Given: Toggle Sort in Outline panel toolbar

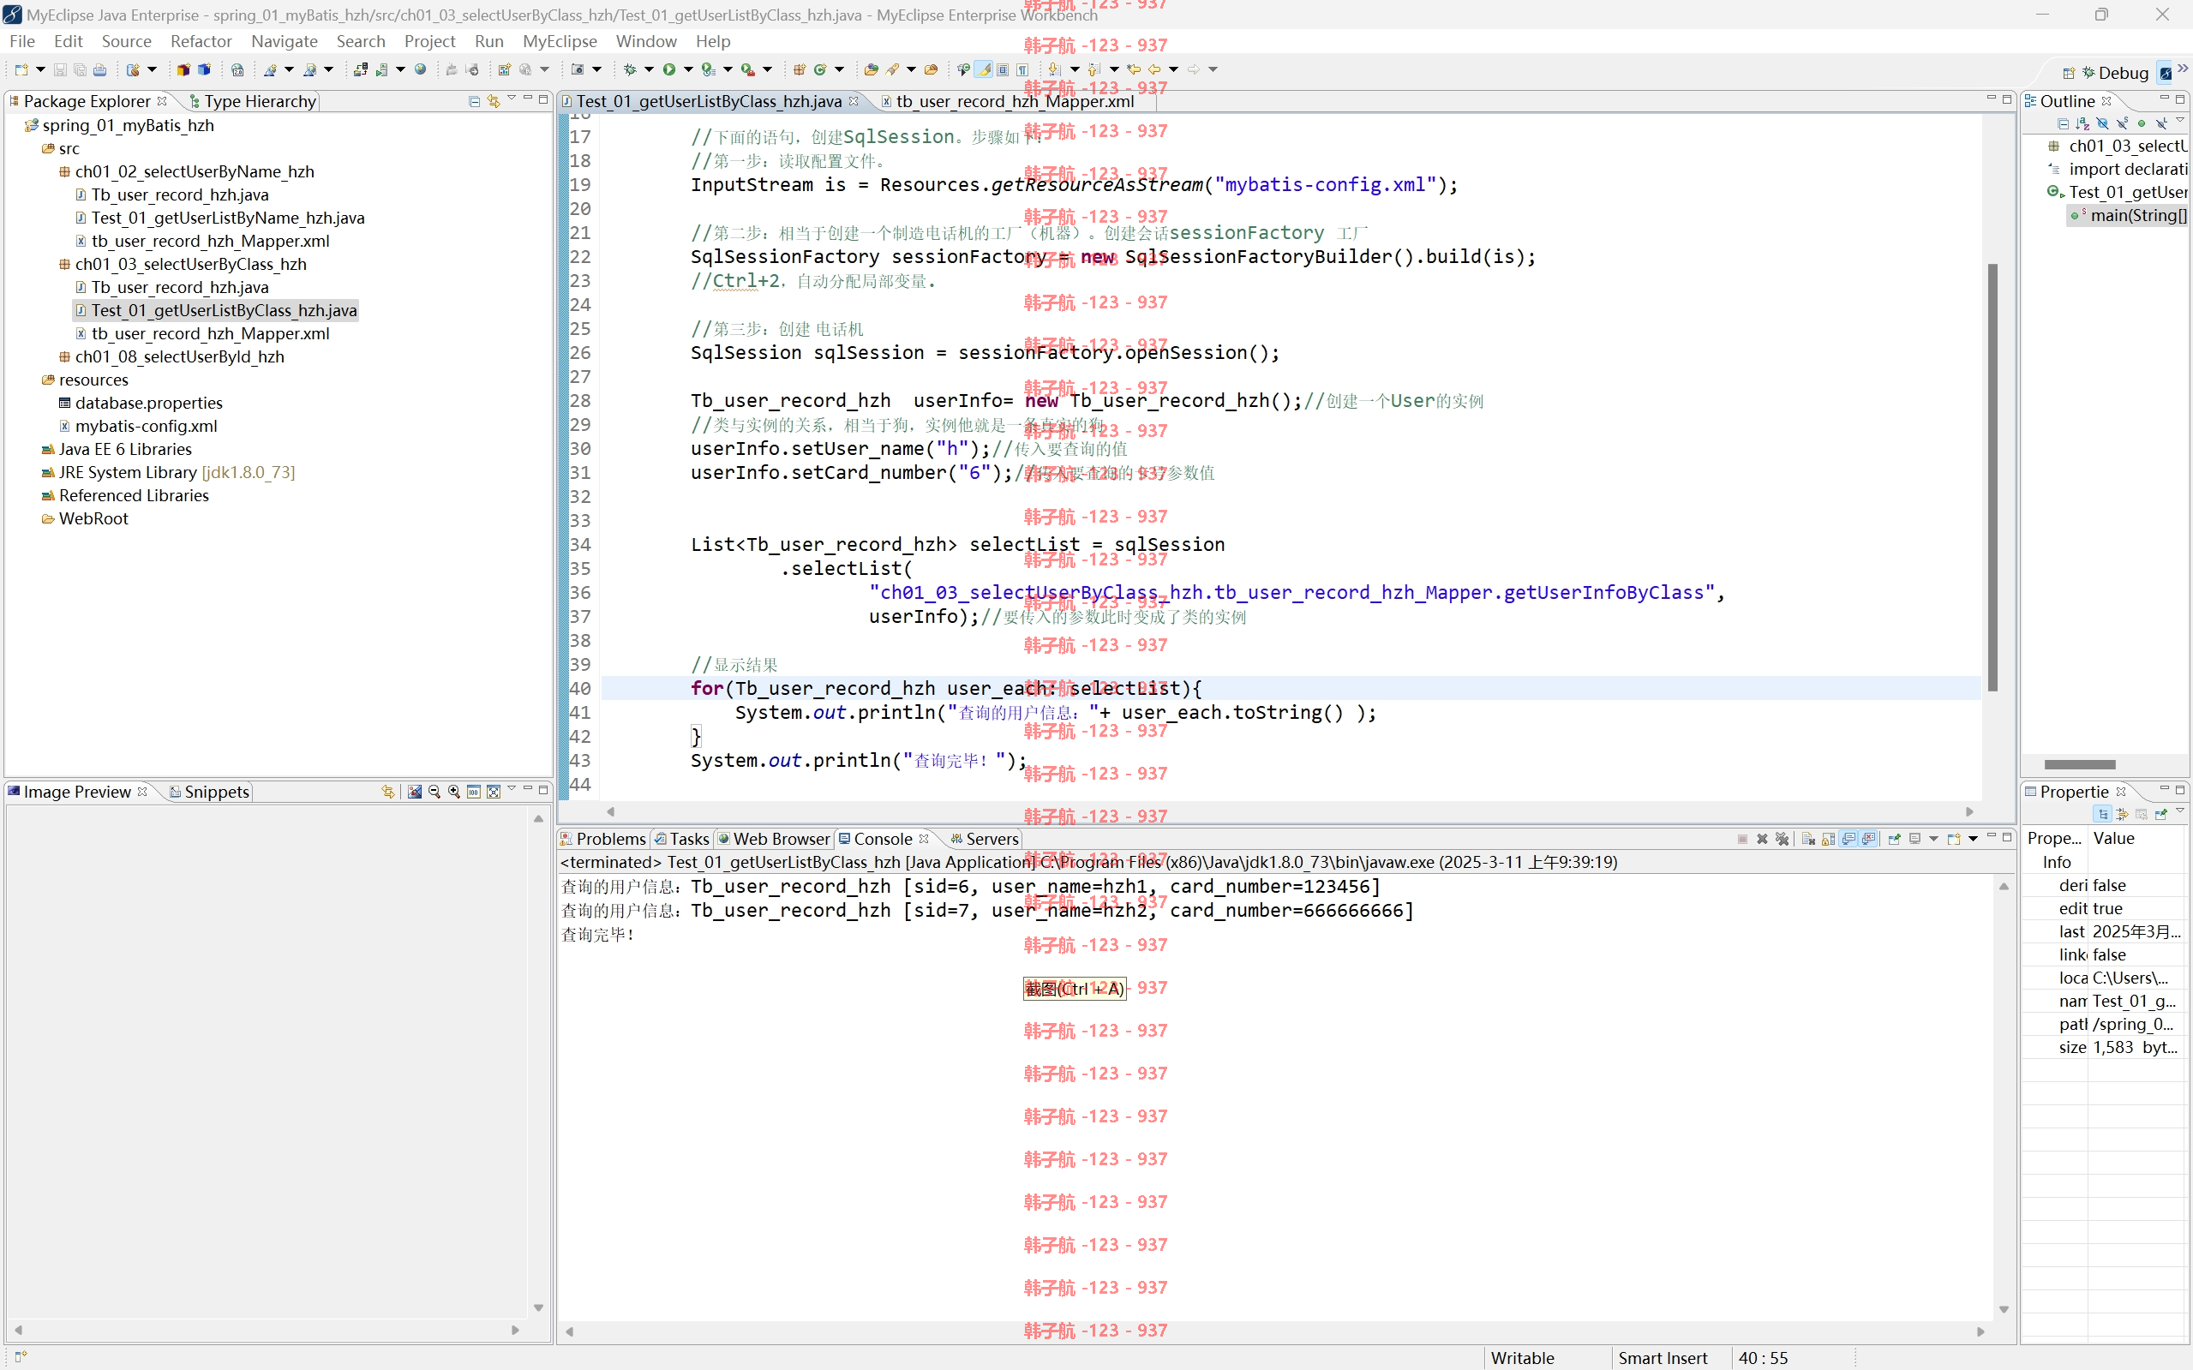Looking at the screenshot, I should 2082,123.
